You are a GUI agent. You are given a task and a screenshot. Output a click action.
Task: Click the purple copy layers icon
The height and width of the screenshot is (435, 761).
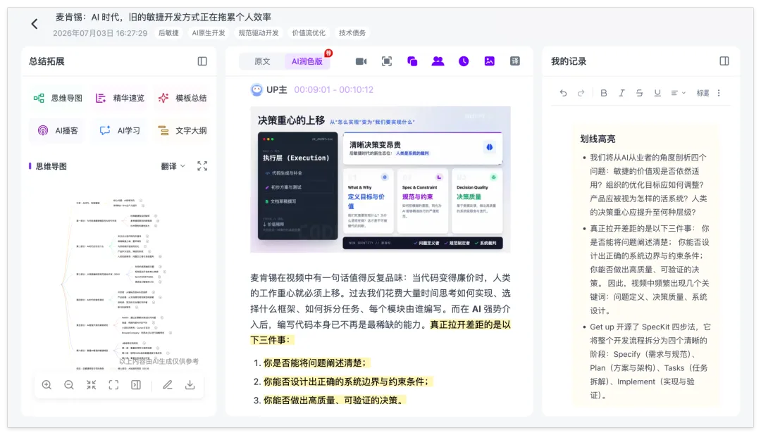(x=412, y=61)
